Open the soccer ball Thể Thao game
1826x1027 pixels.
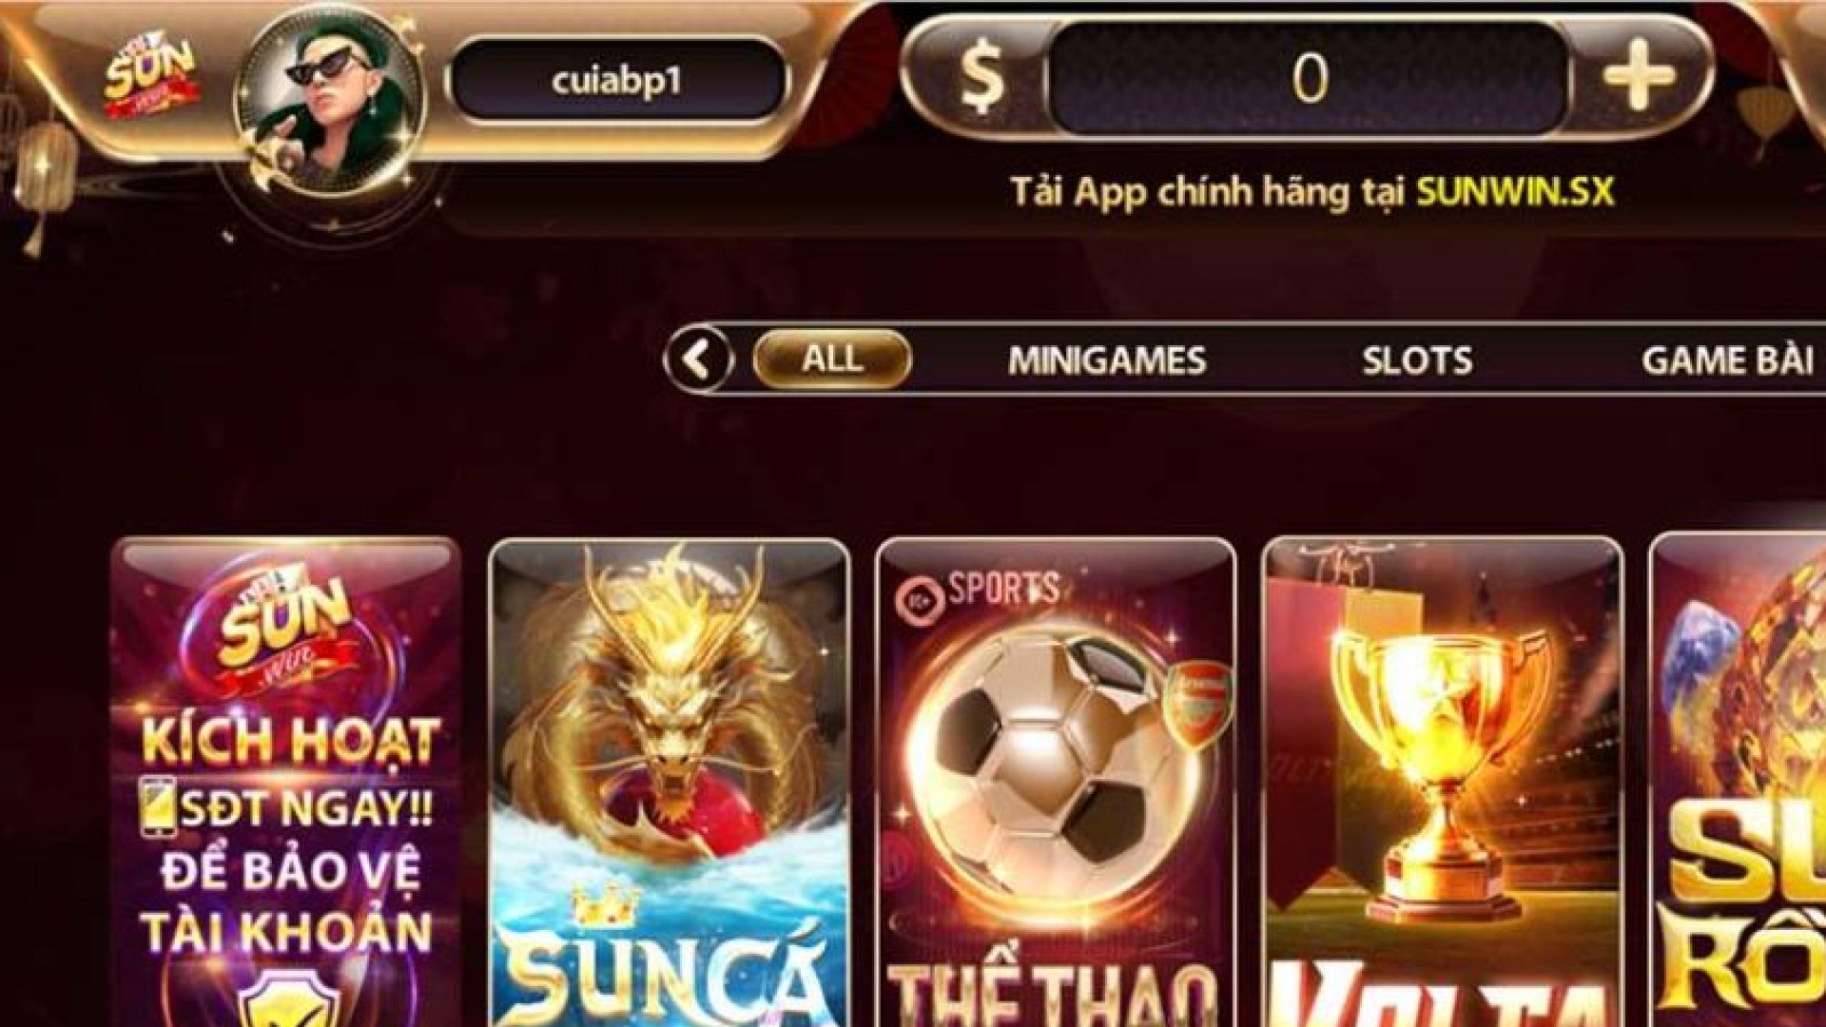(x=1056, y=783)
